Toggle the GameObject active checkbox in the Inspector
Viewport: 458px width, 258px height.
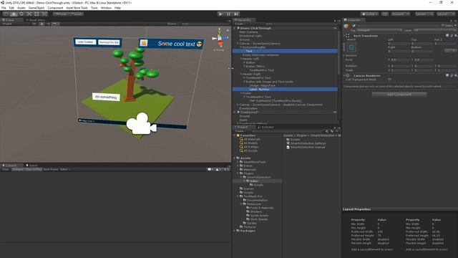point(354,26)
